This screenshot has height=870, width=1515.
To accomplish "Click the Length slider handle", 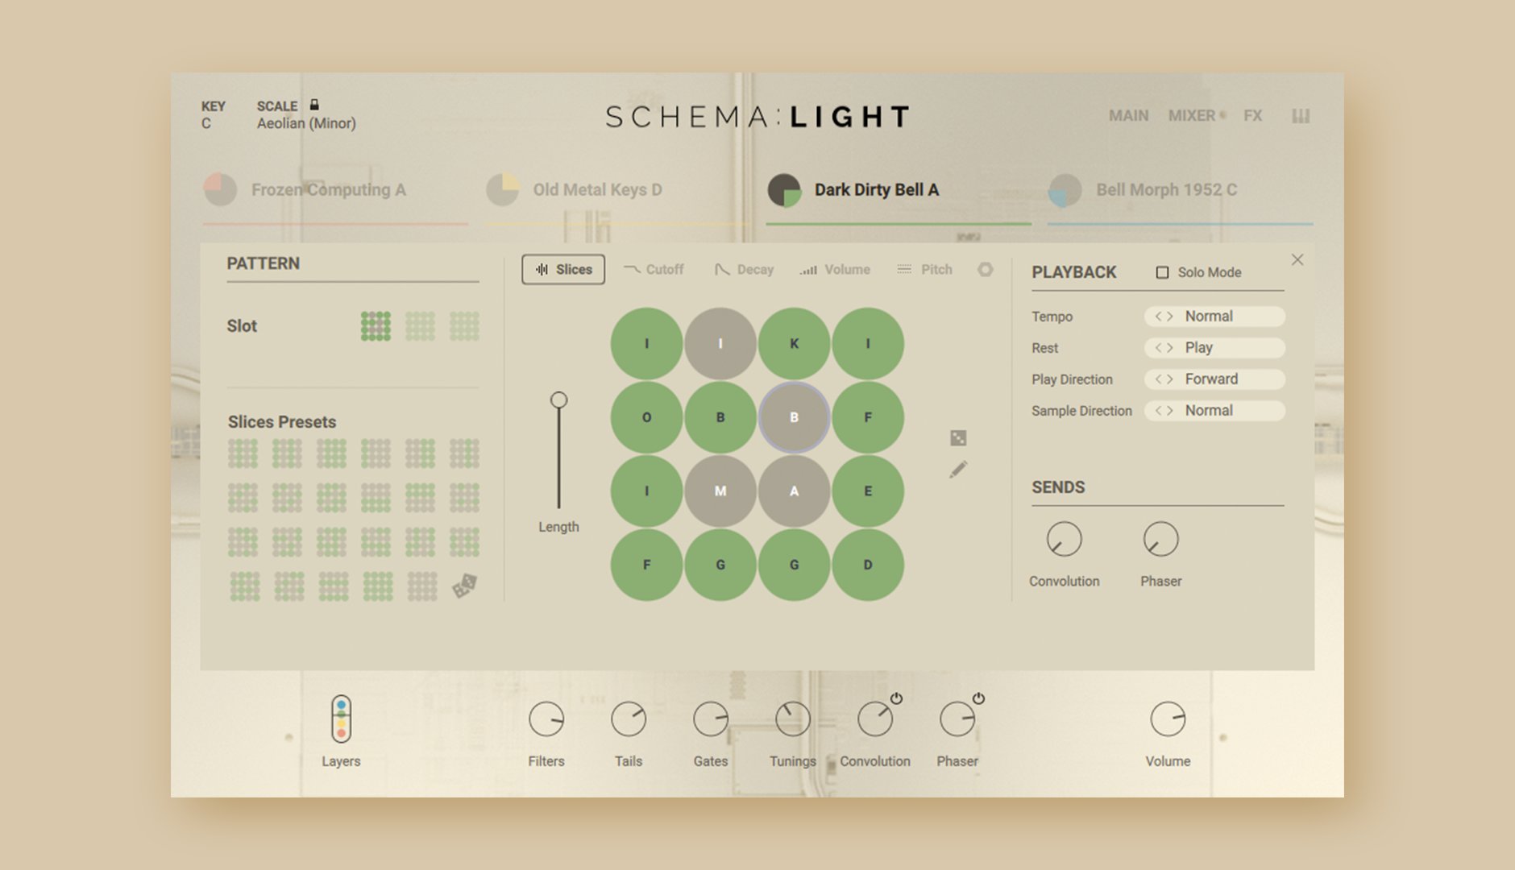I will click(558, 400).
